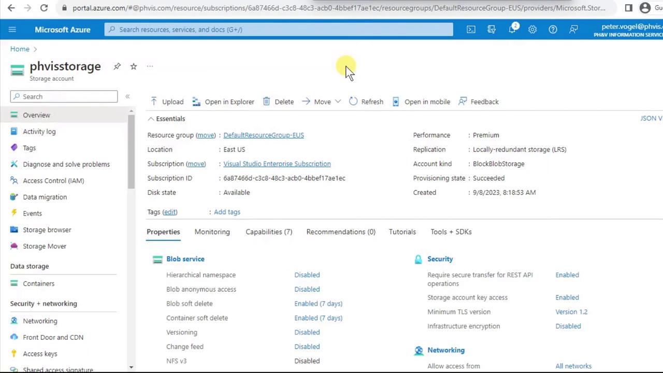Open the Security heading link
Viewport: 663px width, 373px height.
(x=440, y=259)
